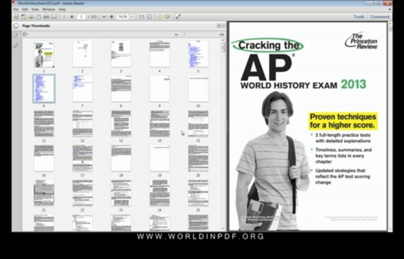Click the Fit width scrolling icon
This screenshot has width=404, height=259.
tap(142, 17)
